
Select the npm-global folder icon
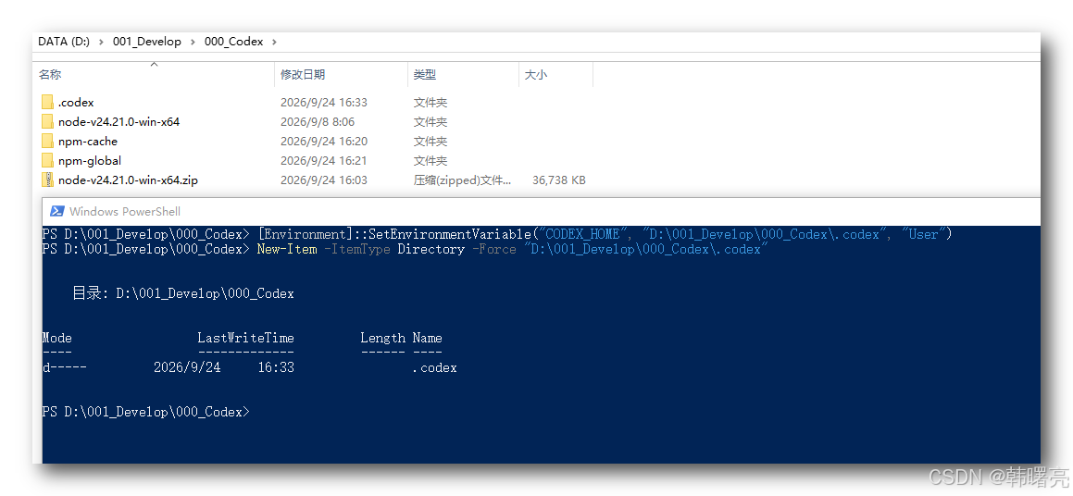47,161
